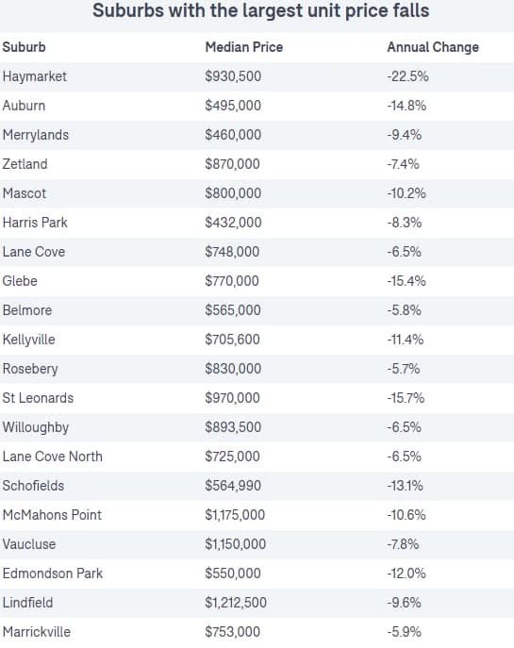Screen dimensions: 514x648
Task: Click Lane Cove suburb name
Action: [x=34, y=252]
